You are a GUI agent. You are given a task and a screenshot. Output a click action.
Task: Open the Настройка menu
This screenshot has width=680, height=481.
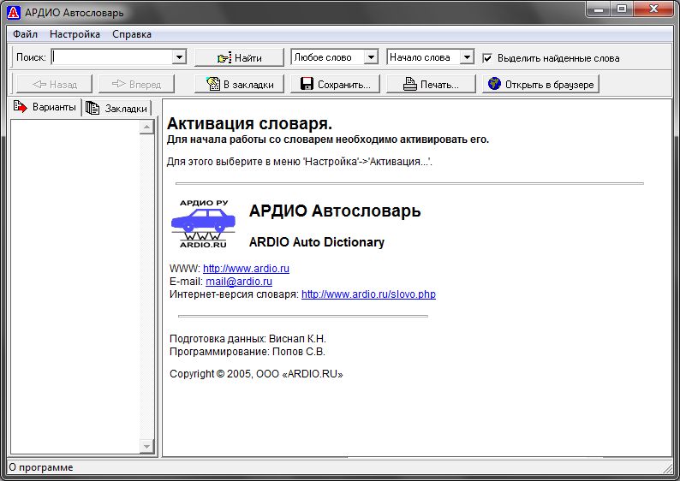click(75, 34)
